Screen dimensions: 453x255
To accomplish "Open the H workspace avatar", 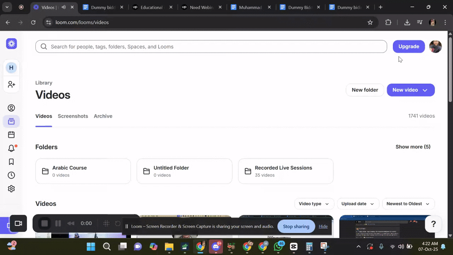I will [11, 68].
